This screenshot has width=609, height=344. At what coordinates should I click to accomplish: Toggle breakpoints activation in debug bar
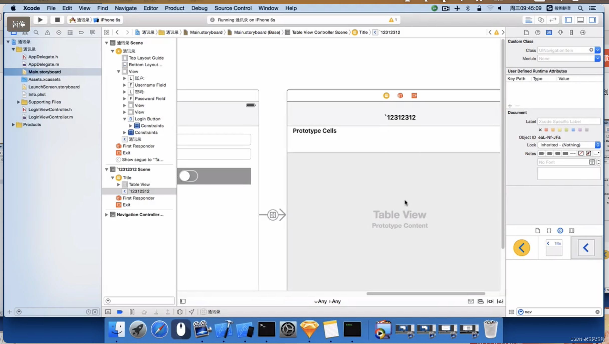coord(120,312)
